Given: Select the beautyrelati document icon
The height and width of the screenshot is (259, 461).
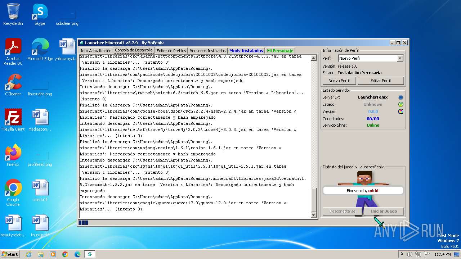Looking at the screenshot, I should tap(13, 226).
